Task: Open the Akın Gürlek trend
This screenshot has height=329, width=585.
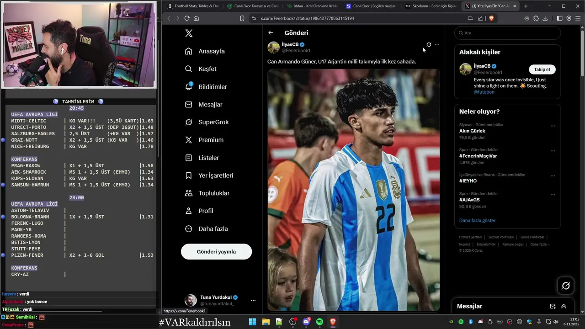Action: pyautogui.click(x=472, y=131)
